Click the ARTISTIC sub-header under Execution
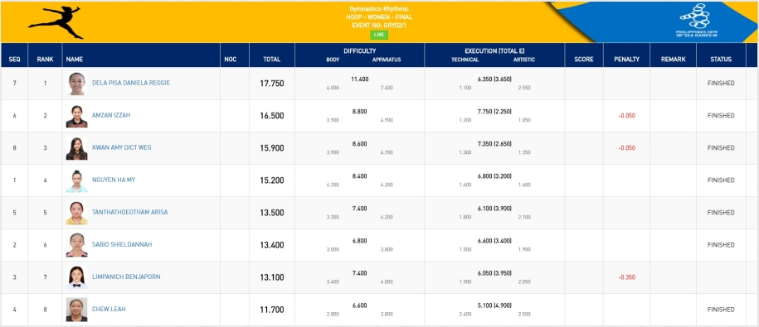Image resolution: width=759 pixels, height=327 pixels. [523, 60]
